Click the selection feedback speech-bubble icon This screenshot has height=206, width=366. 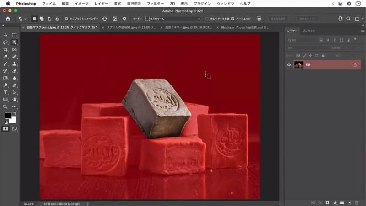pyautogui.click(x=259, y=19)
